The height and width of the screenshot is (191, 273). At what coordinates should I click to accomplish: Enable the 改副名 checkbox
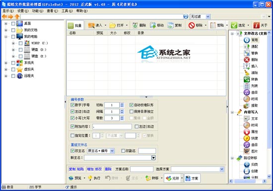tap(123, 151)
